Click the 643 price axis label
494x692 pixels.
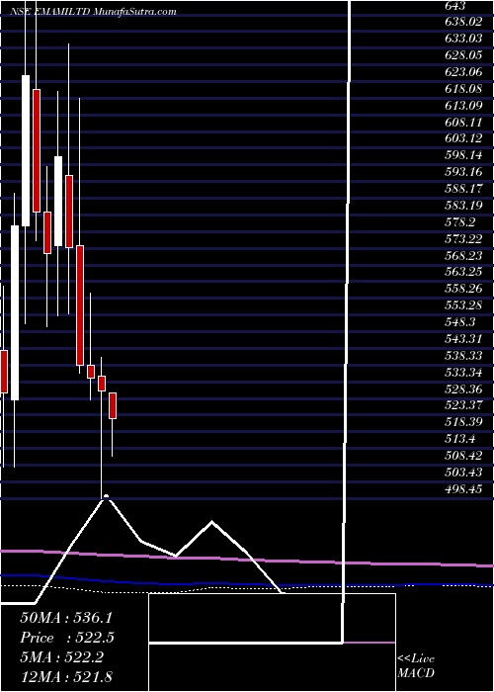[454, 6]
